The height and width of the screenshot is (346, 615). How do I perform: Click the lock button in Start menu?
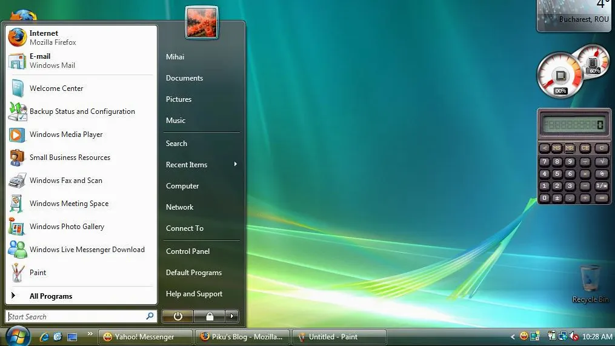(210, 316)
